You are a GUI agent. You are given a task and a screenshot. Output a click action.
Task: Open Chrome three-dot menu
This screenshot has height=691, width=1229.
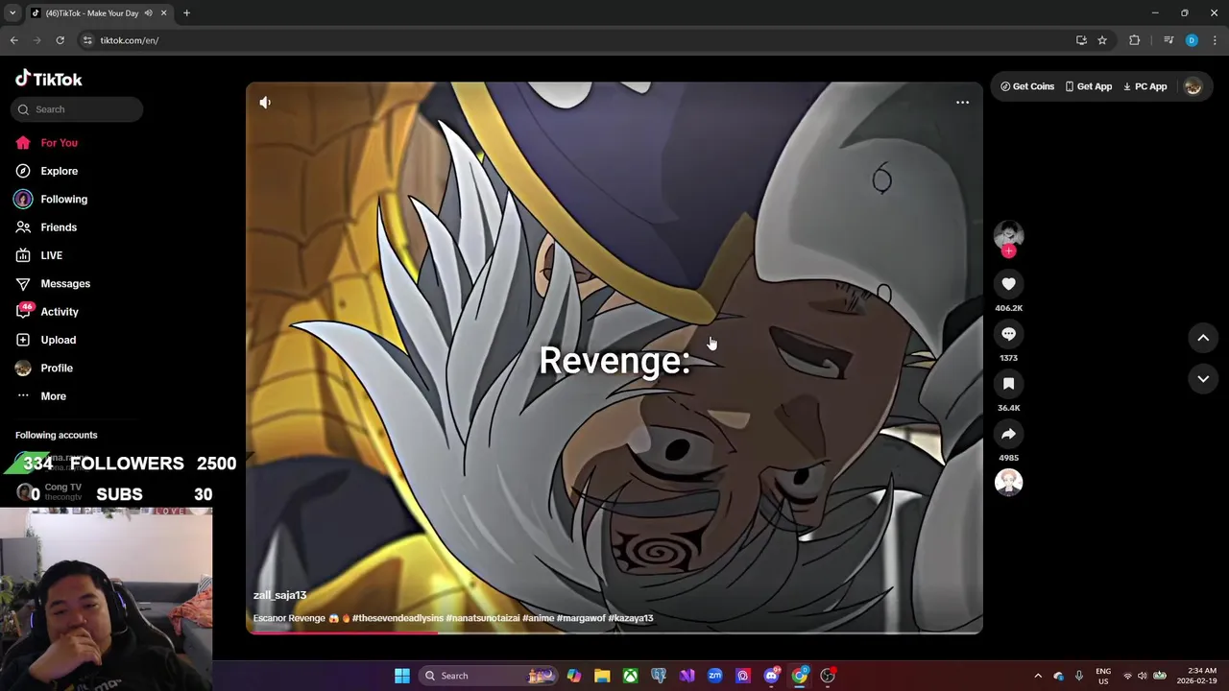(1215, 40)
